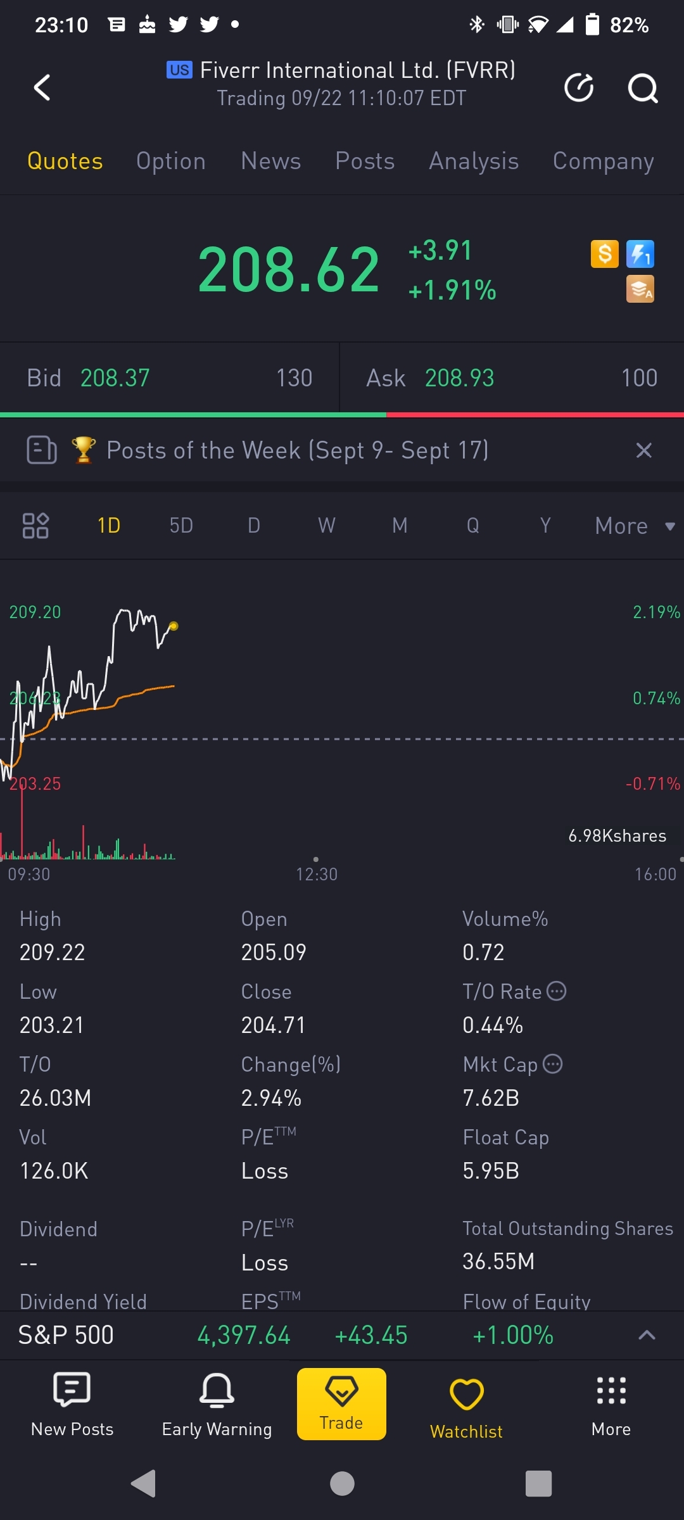This screenshot has width=684, height=1520.
Task: Open the search magnifier icon
Action: point(642,87)
